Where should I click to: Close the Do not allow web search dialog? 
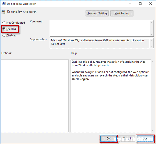(x=151, y=4)
